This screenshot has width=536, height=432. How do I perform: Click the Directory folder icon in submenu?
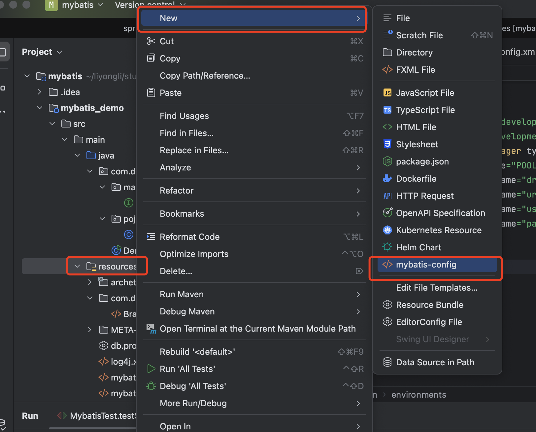pos(387,52)
